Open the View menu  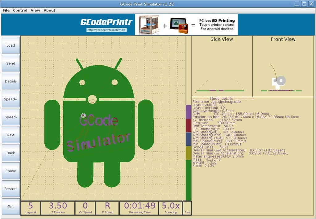click(35, 10)
